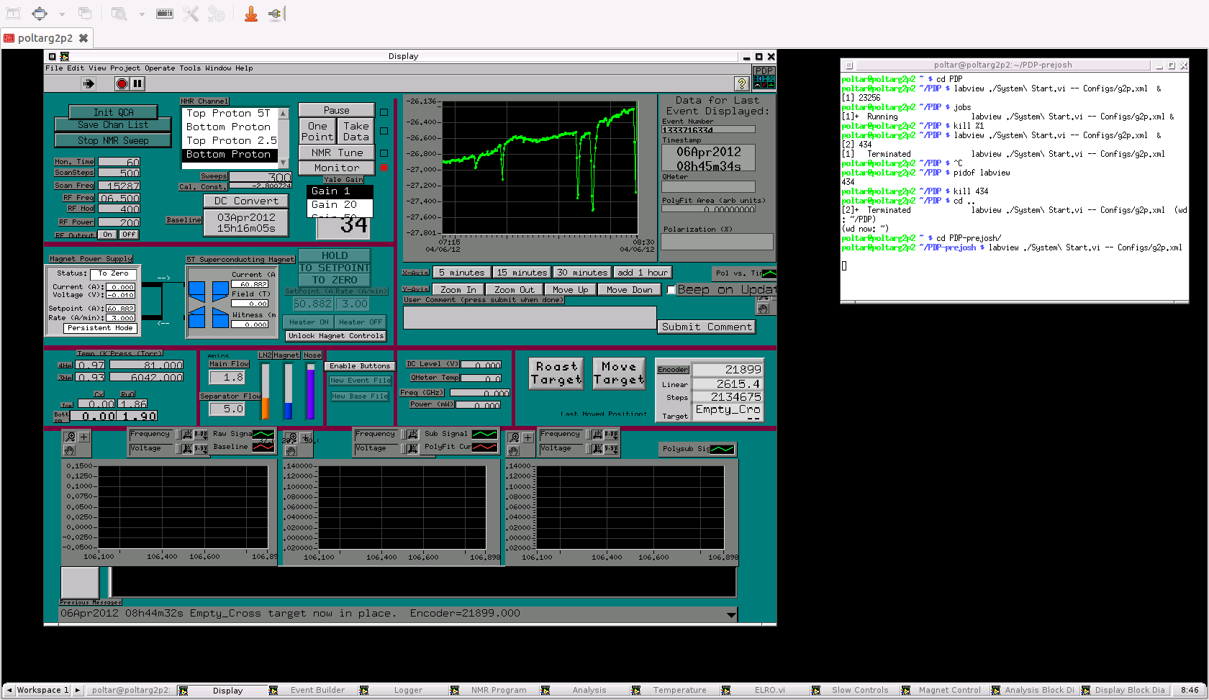Screen dimensions: 1209x700
Task: Select Top Proton 2.5 in NMR Channel list
Action: tap(231, 140)
